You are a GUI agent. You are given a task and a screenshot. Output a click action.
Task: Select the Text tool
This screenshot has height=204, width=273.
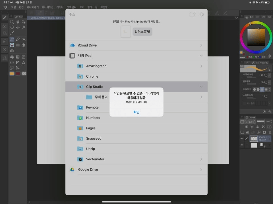(x=24, y=62)
